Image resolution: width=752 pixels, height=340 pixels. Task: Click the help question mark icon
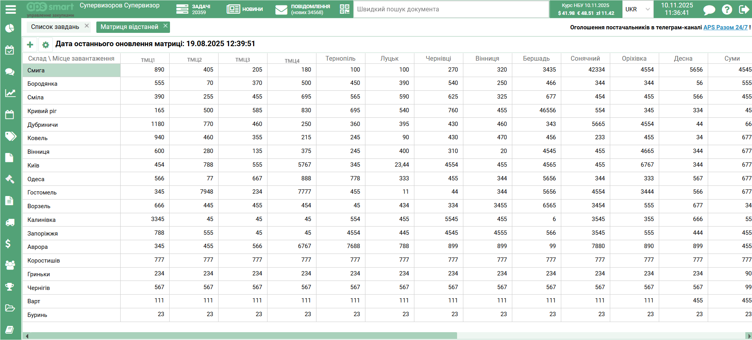click(x=727, y=9)
